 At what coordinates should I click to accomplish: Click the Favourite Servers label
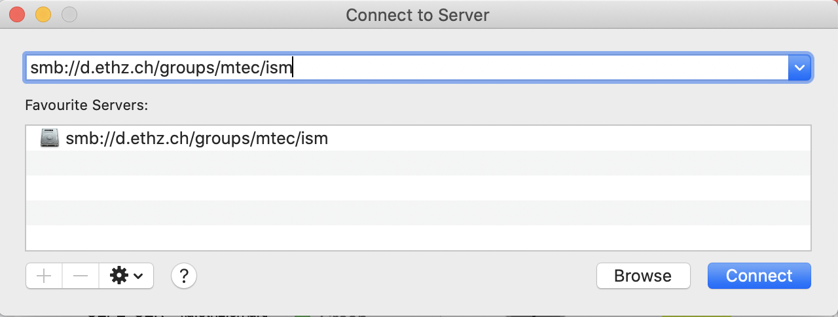tap(86, 105)
